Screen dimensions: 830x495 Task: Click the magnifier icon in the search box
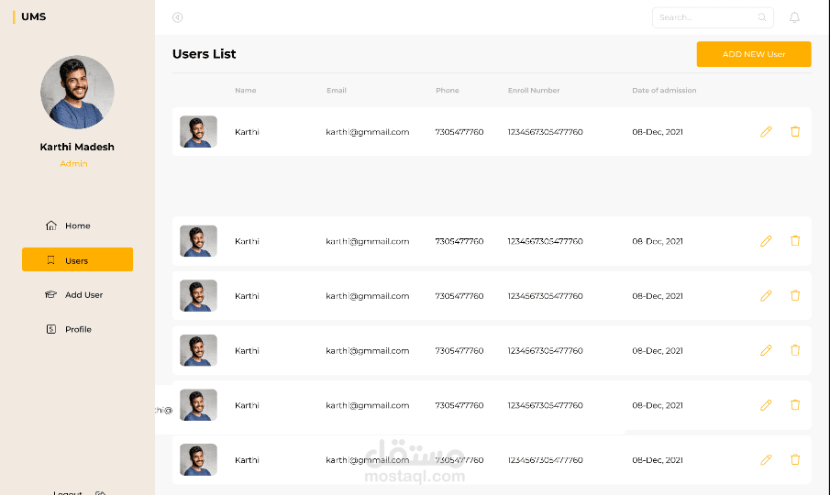pyautogui.click(x=762, y=17)
